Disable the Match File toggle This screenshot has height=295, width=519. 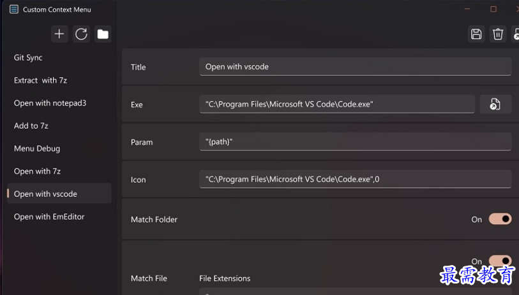(x=500, y=261)
